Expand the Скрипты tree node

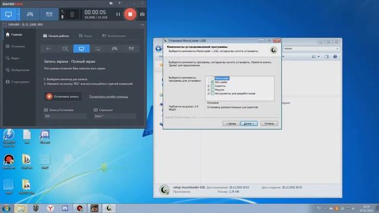coord(208,86)
